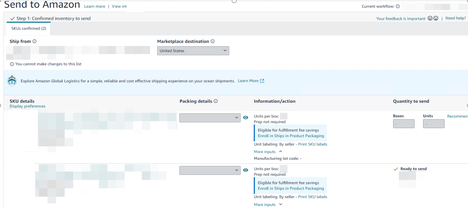Click the info icon beside Ship from
The width and height of the screenshot is (468, 208).
pos(35,41)
